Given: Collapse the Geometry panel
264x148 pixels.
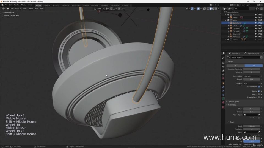Looking at the screenshot, I should tap(232, 105).
